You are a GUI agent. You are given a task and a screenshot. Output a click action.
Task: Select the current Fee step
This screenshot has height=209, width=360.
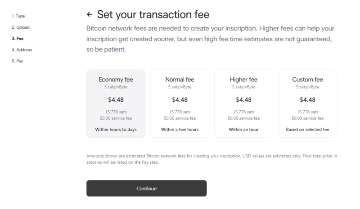point(18,39)
